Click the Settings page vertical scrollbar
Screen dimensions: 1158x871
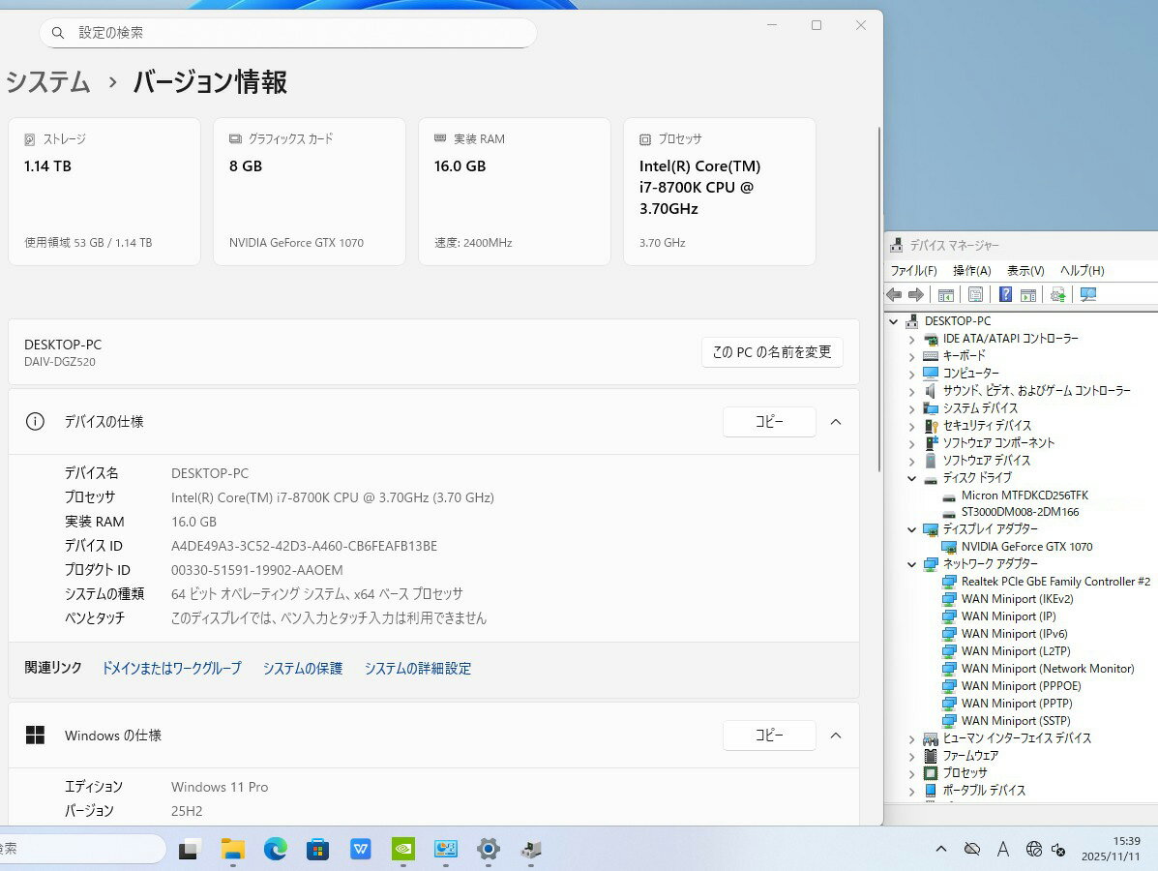[x=878, y=290]
